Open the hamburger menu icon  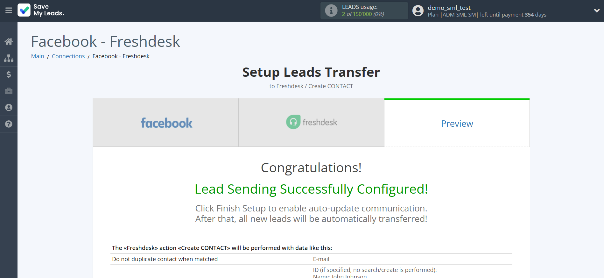point(9,11)
